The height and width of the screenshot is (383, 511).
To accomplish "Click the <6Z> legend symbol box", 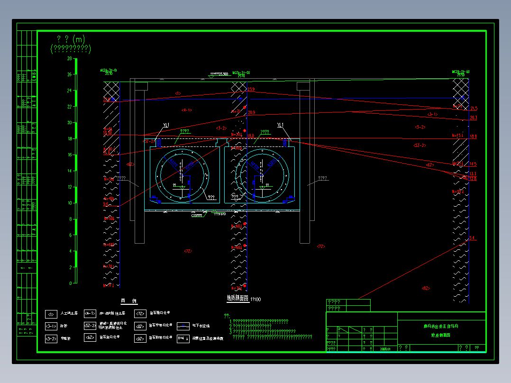I will [x=90, y=337].
